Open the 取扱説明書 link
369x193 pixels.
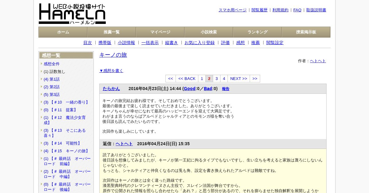(x=316, y=10)
